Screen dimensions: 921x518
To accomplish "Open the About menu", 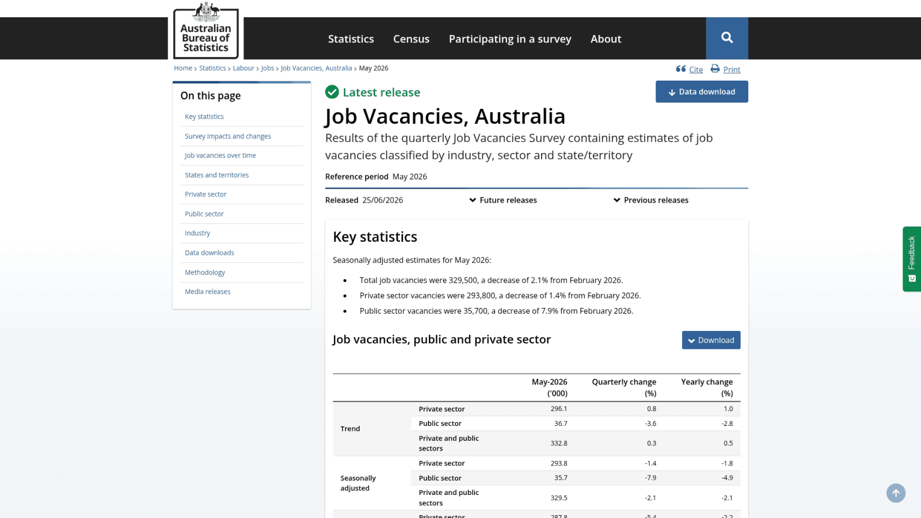I will click(606, 39).
